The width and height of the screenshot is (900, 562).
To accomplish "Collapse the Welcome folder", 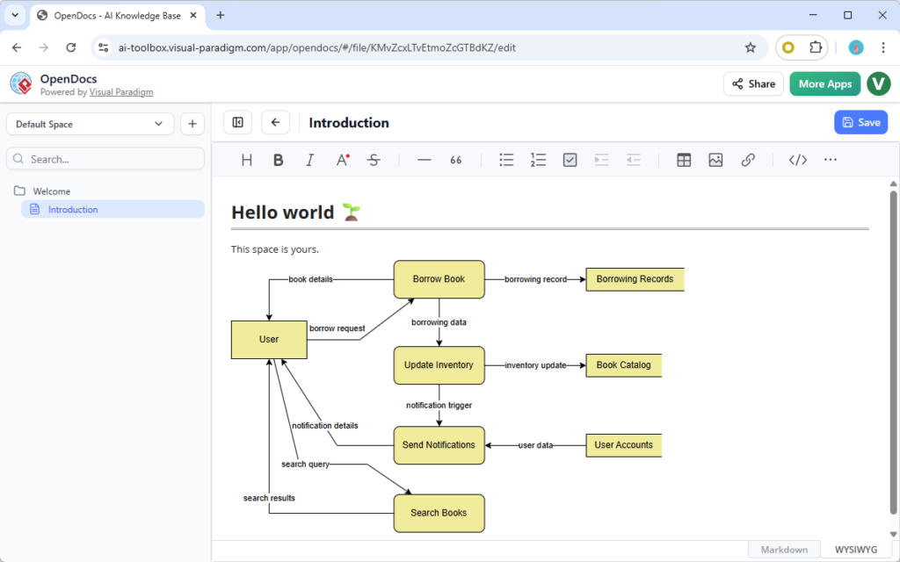I will [x=50, y=191].
